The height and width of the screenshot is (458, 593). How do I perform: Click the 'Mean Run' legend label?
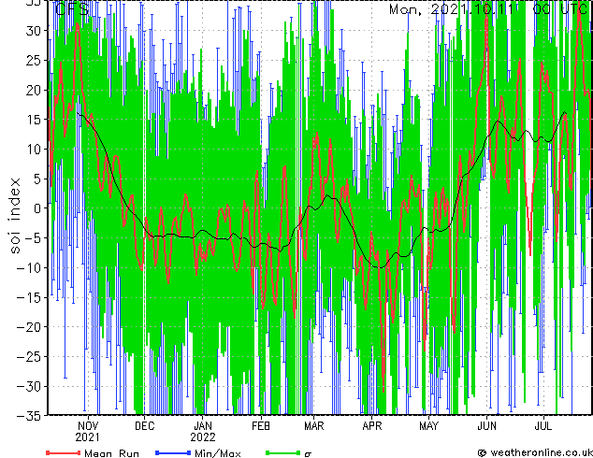coord(111,453)
